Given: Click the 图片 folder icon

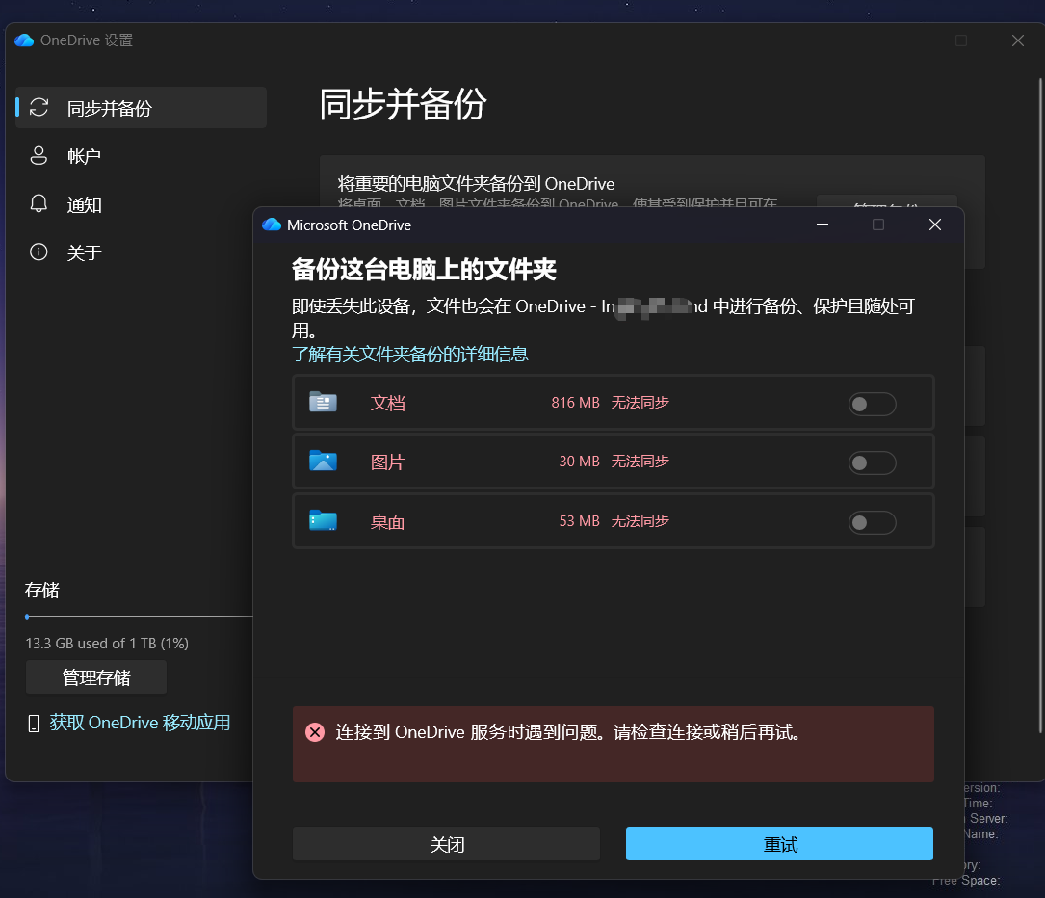Looking at the screenshot, I should (x=324, y=461).
